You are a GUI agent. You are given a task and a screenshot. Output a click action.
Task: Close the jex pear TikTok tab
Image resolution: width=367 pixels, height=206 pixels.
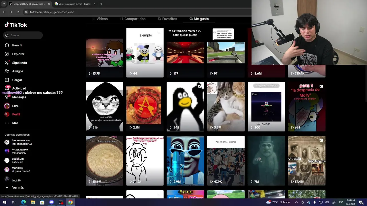[49, 4]
